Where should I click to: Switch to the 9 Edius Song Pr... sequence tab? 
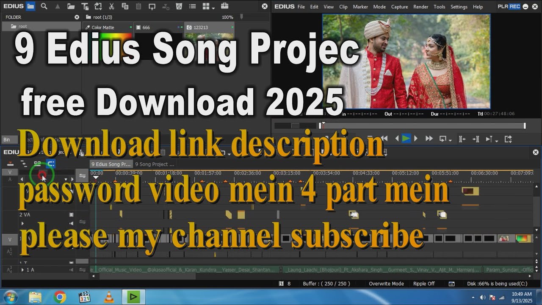pyautogui.click(x=111, y=164)
